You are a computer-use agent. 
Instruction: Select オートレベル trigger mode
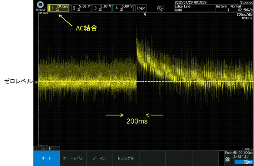[x=73, y=158]
